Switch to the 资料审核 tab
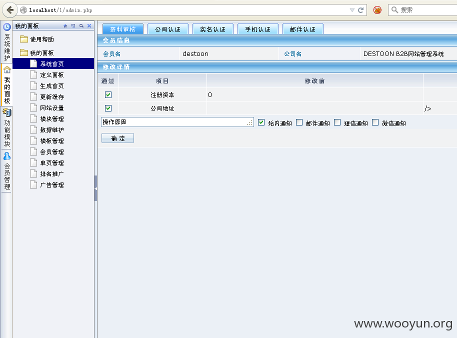The width and height of the screenshot is (457, 338). [122, 29]
